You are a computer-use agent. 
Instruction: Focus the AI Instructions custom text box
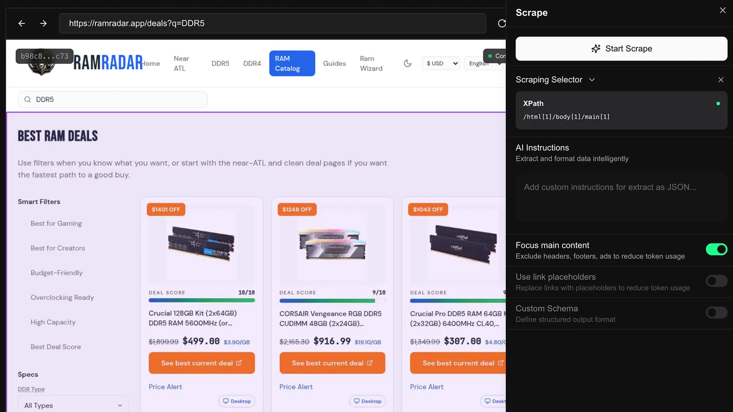pos(621,198)
